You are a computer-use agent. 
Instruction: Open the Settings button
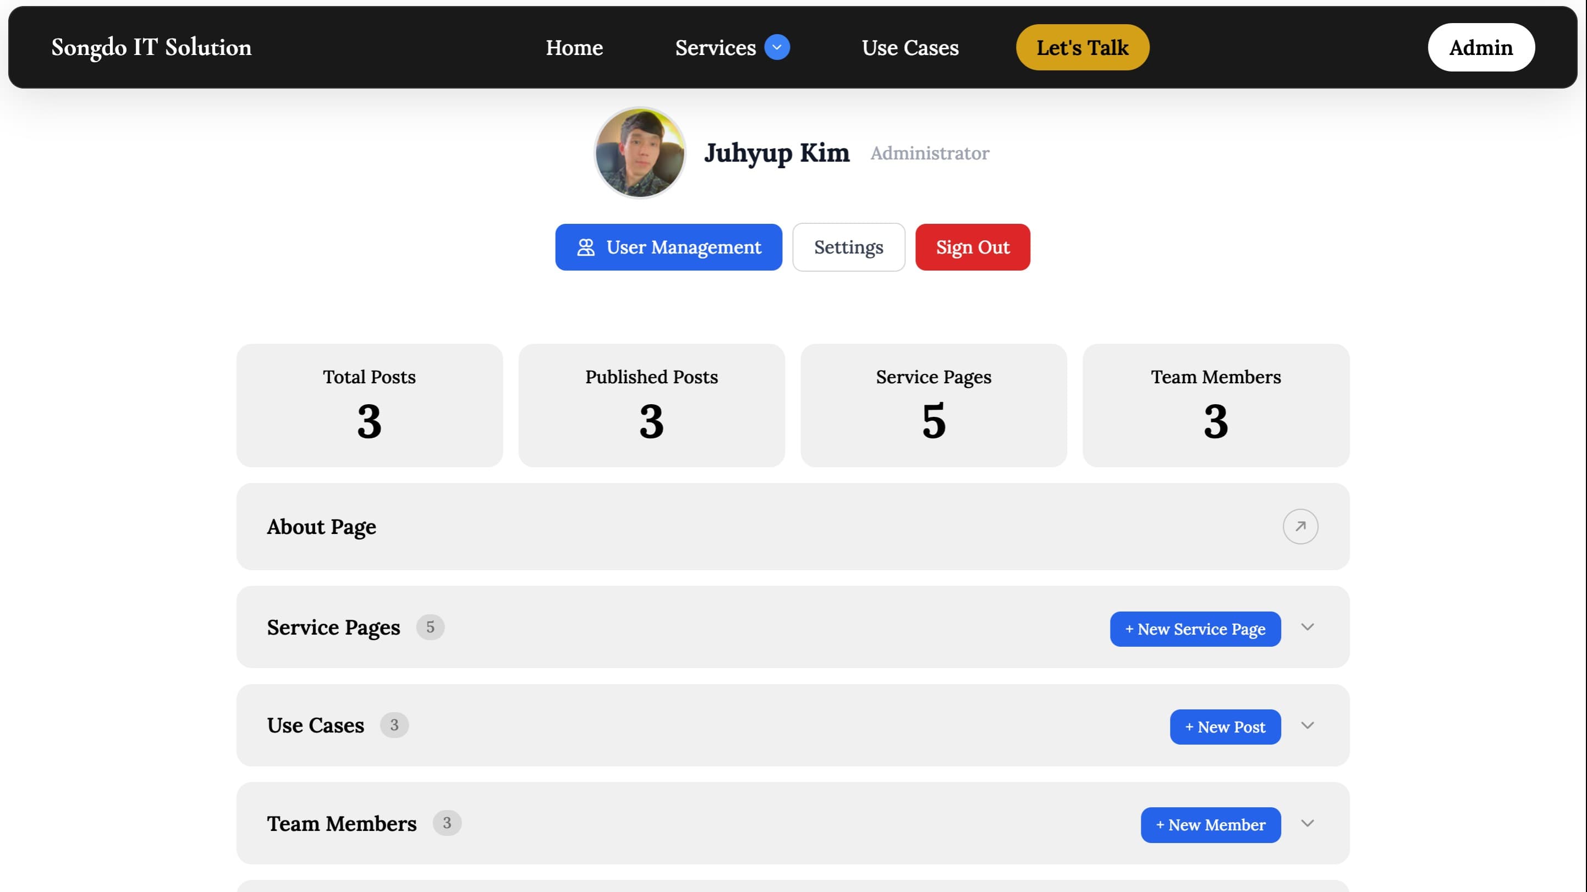pyautogui.click(x=848, y=247)
